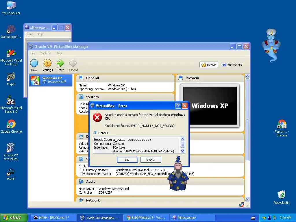Click the E_FAIL result code text
296x222 pixels.
(x=132, y=140)
